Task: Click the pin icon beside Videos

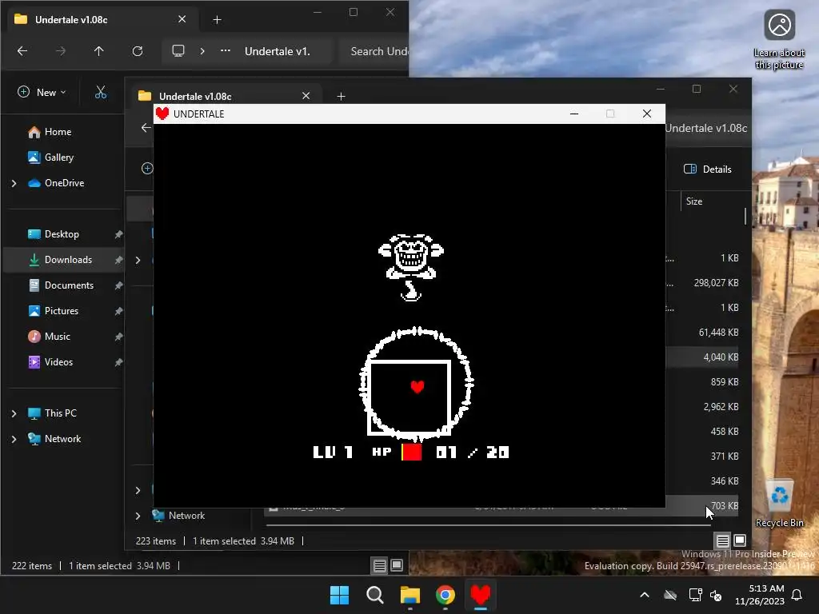Action: (118, 362)
